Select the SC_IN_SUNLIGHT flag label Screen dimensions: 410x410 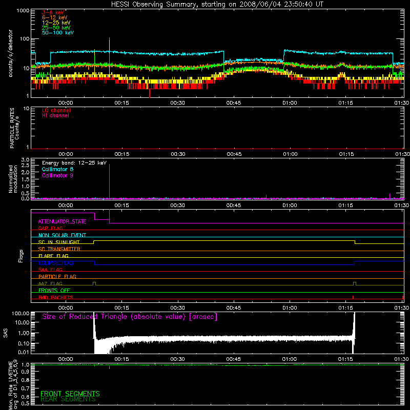[59, 242]
